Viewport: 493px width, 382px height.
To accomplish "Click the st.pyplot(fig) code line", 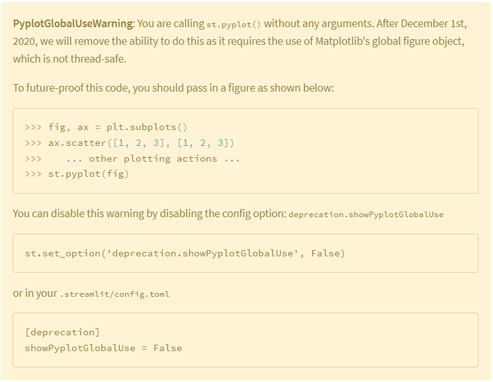I will click(x=77, y=174).
